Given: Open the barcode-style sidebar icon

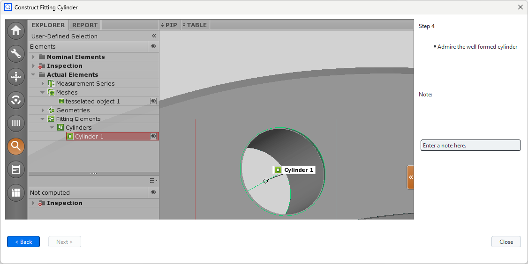Looking at the screenshot, I should (16, 123).
